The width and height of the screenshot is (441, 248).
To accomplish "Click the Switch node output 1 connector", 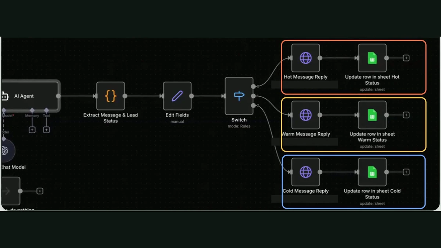I will pos(253,96).
